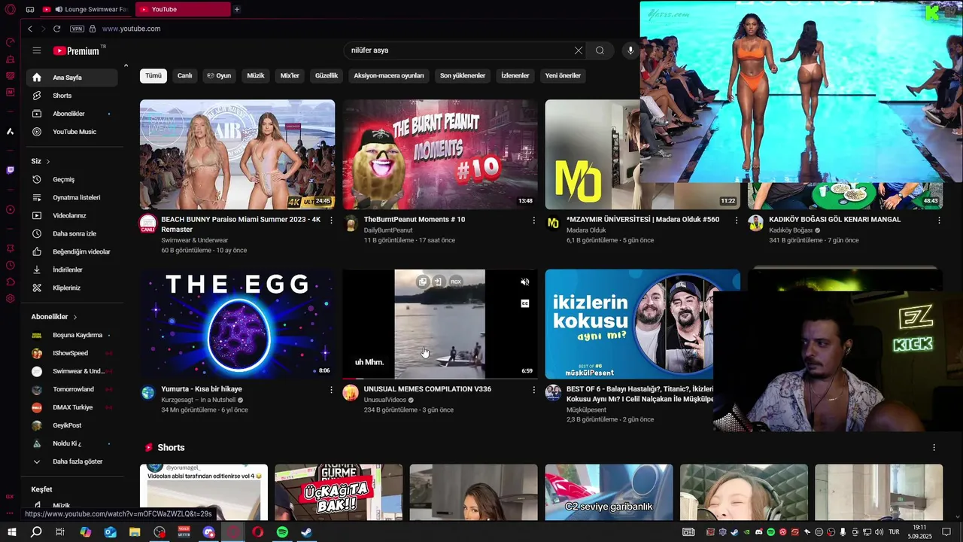Click the address bar www.youtube.com
963x542 pixels.
coord(131,29)
